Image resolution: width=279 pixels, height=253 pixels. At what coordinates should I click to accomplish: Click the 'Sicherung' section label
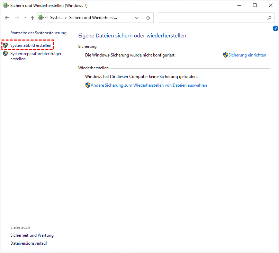tap(87, 46)
